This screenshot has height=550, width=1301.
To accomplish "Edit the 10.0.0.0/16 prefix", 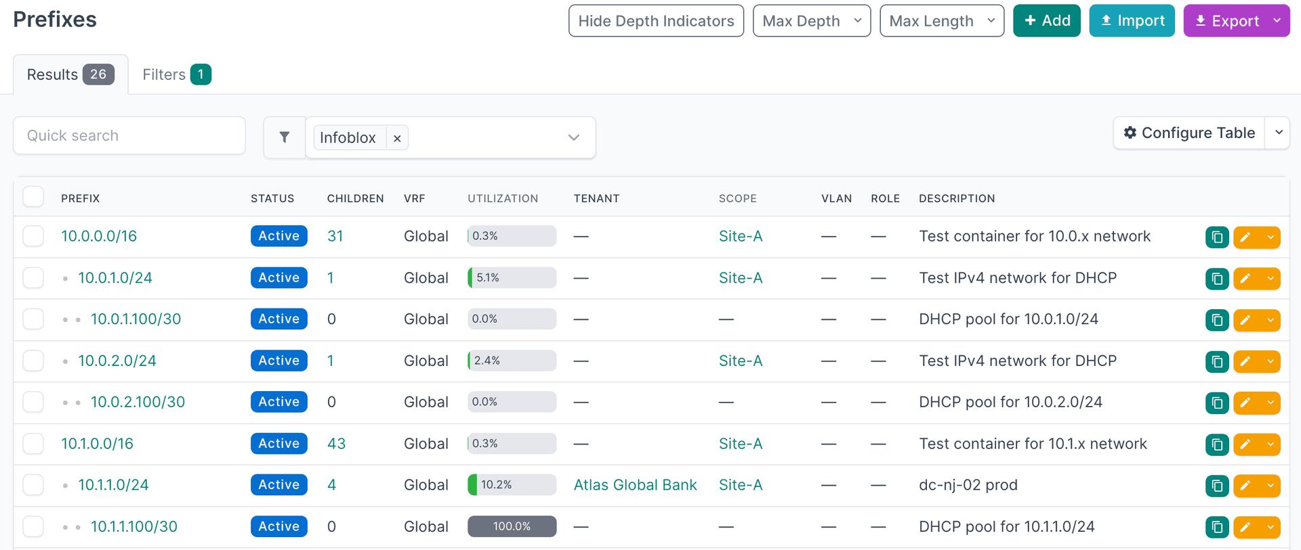I will point(1247,237).
